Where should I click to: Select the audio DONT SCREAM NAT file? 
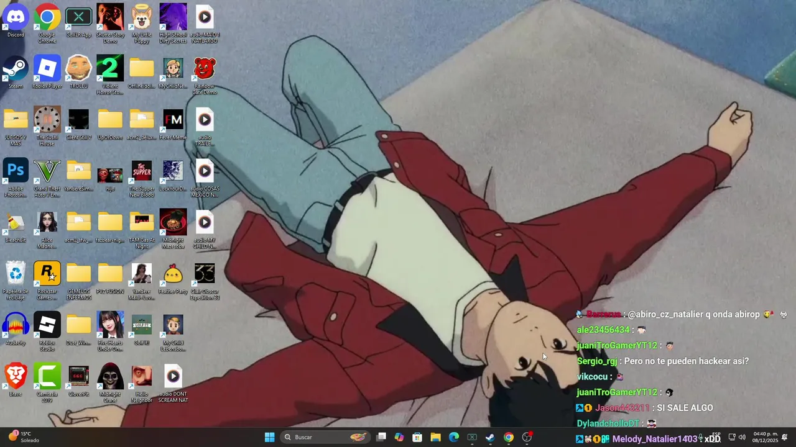point(173,383)
